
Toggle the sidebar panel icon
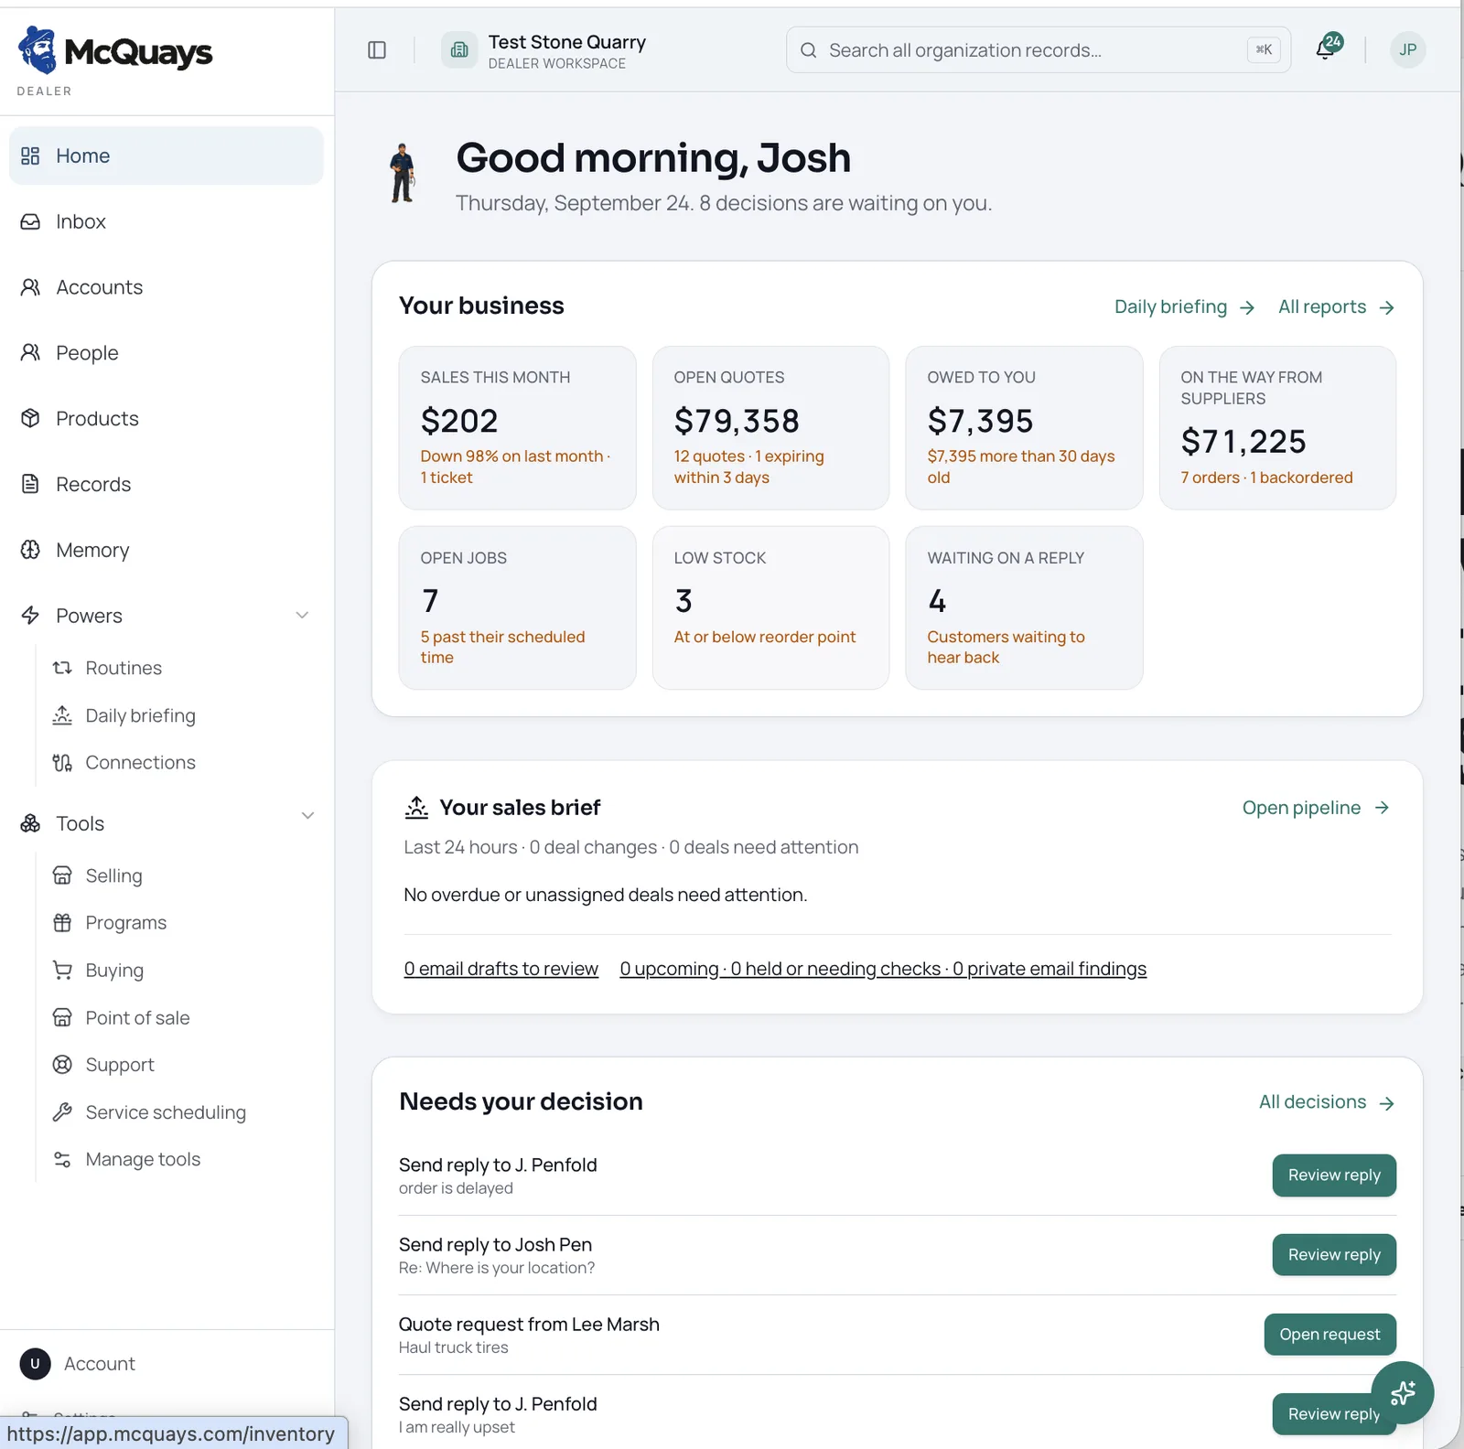pos(376,49)
